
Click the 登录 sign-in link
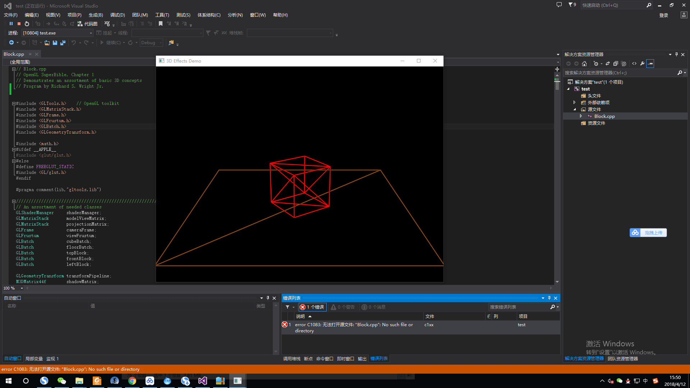pos(663,15)
